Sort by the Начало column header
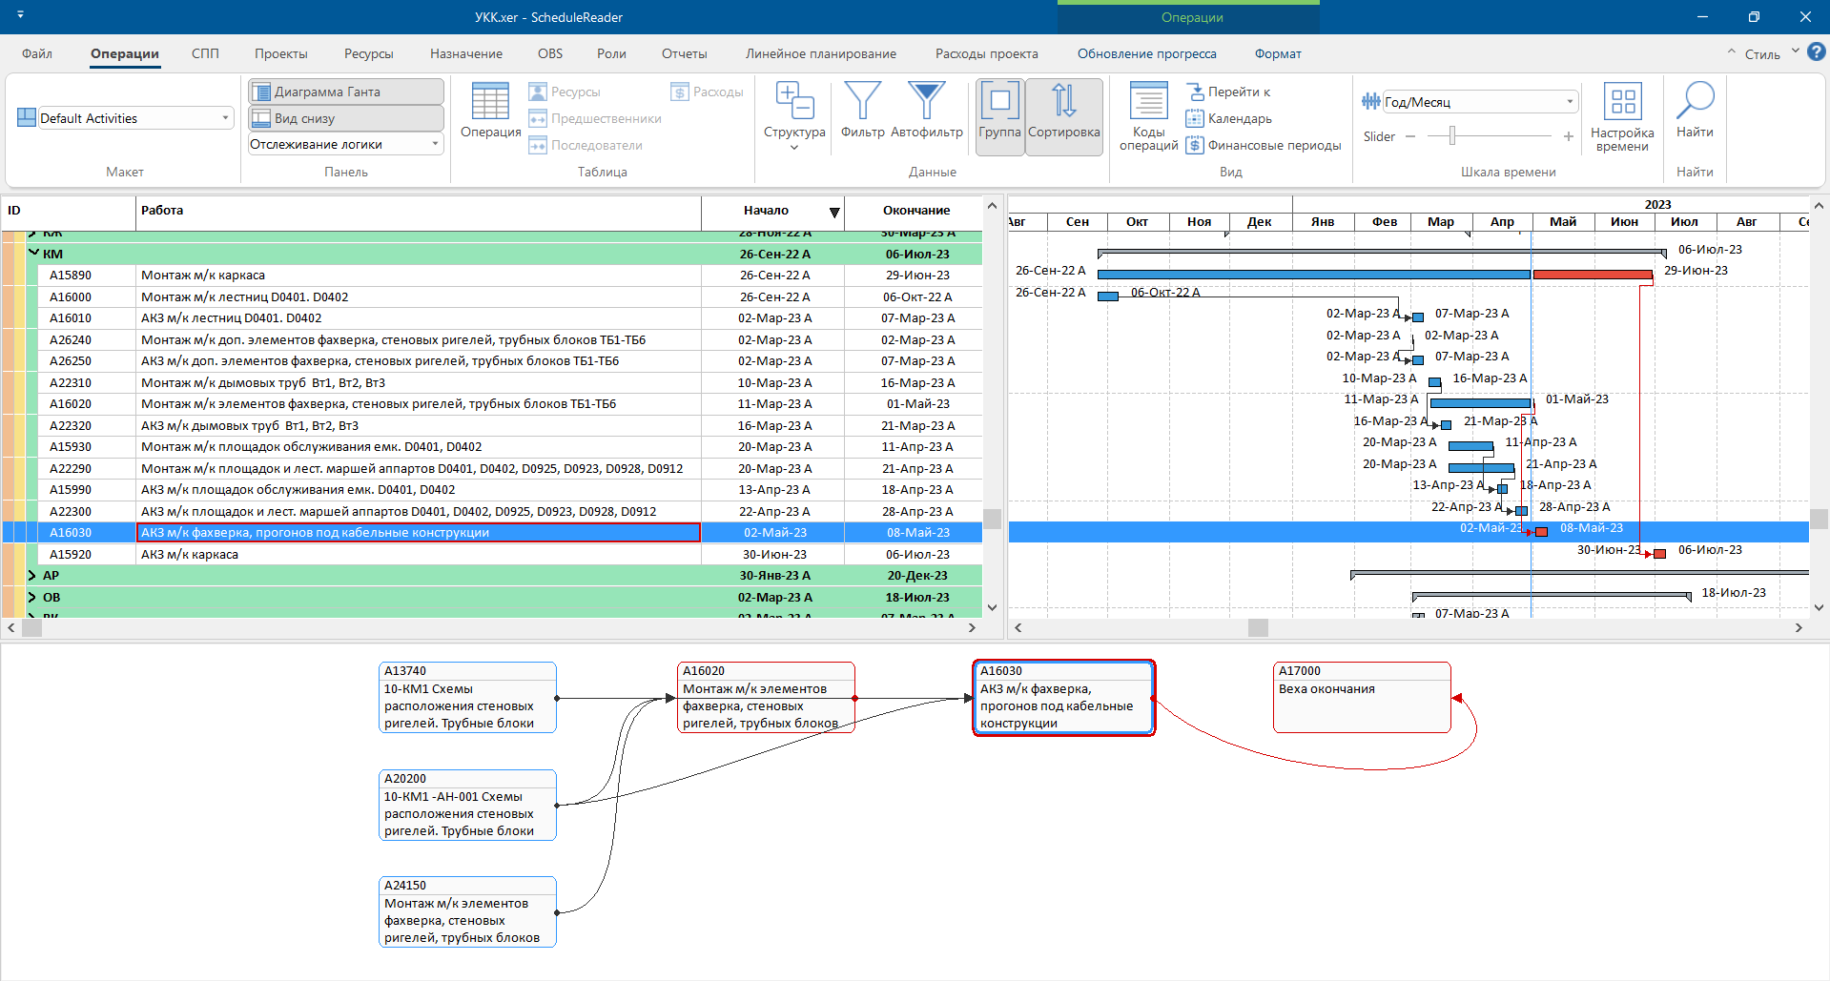The width and height of the screenshot is (1830, 981). pos(773,211)
